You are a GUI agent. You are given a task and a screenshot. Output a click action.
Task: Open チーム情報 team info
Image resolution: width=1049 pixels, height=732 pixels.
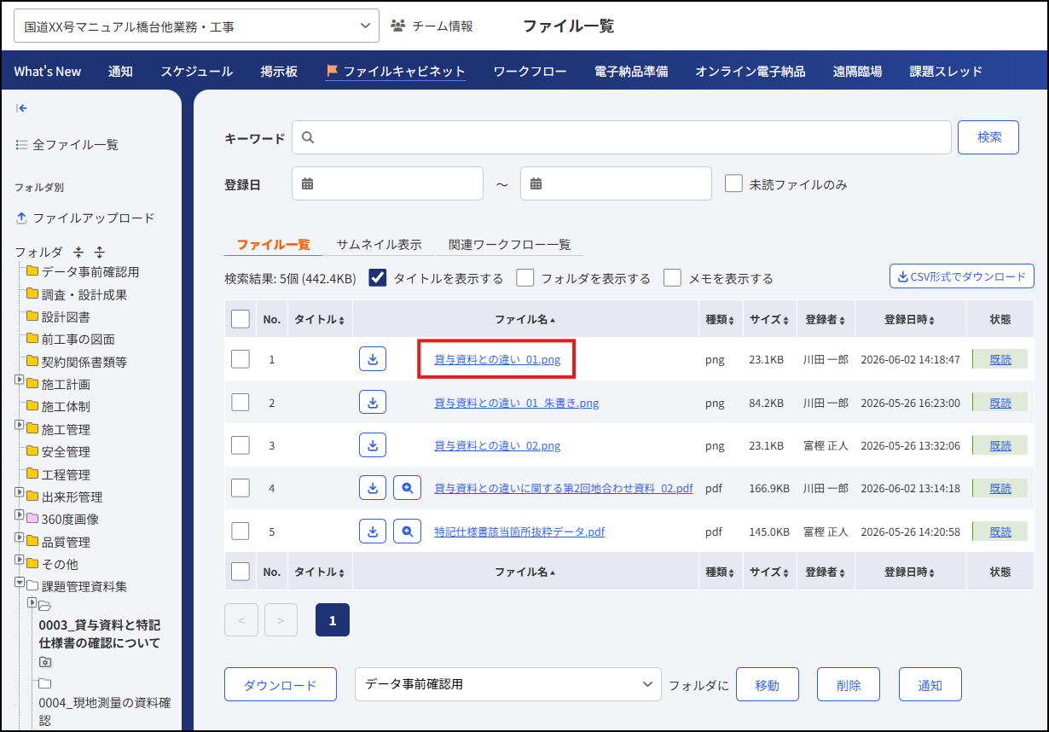click(432, 26)
